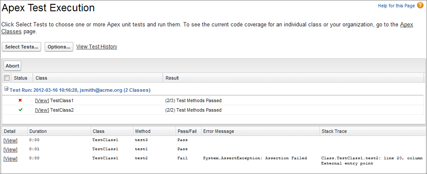Collapse the Test Run 2012-03-16 group
The height and width of the screenshot is (174, 427).
pos(6,90)
